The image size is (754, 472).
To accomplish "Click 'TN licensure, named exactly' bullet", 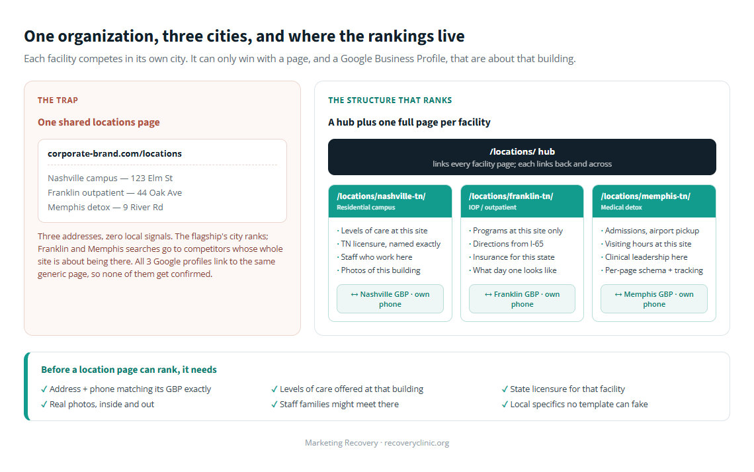I will pos(388,244).
